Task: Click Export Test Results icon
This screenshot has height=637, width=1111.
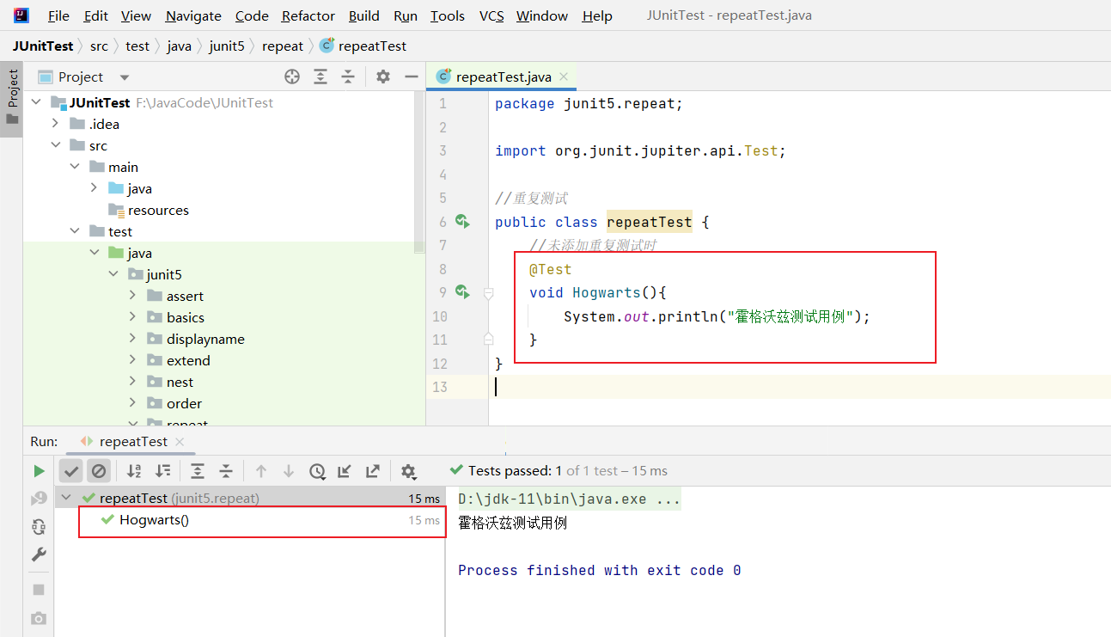Action: (x=373, y=471)
